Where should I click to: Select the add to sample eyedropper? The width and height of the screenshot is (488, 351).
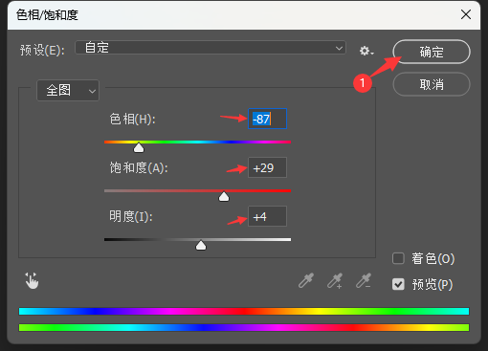335,280
